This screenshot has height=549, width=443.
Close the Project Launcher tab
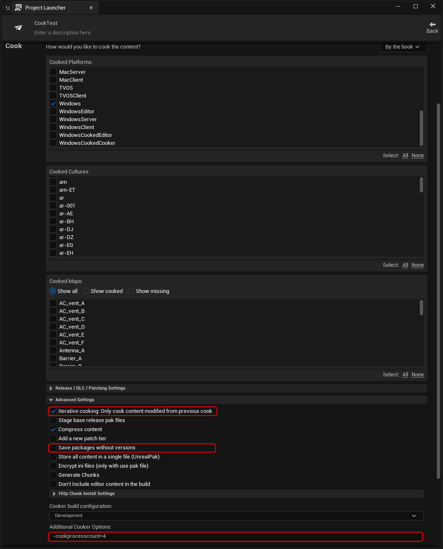[x=91, y=8]
